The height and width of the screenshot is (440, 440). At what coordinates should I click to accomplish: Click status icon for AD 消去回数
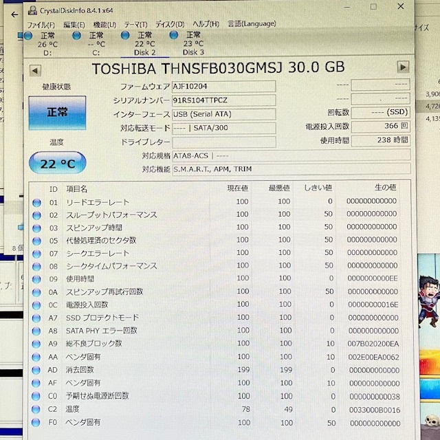(x=36, y=371)
